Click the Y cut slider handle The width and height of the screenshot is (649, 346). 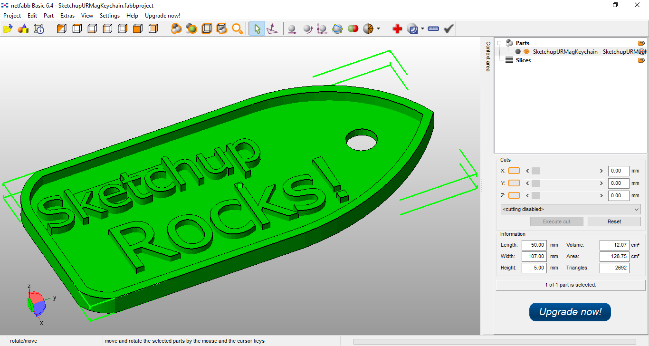(535, 183)
